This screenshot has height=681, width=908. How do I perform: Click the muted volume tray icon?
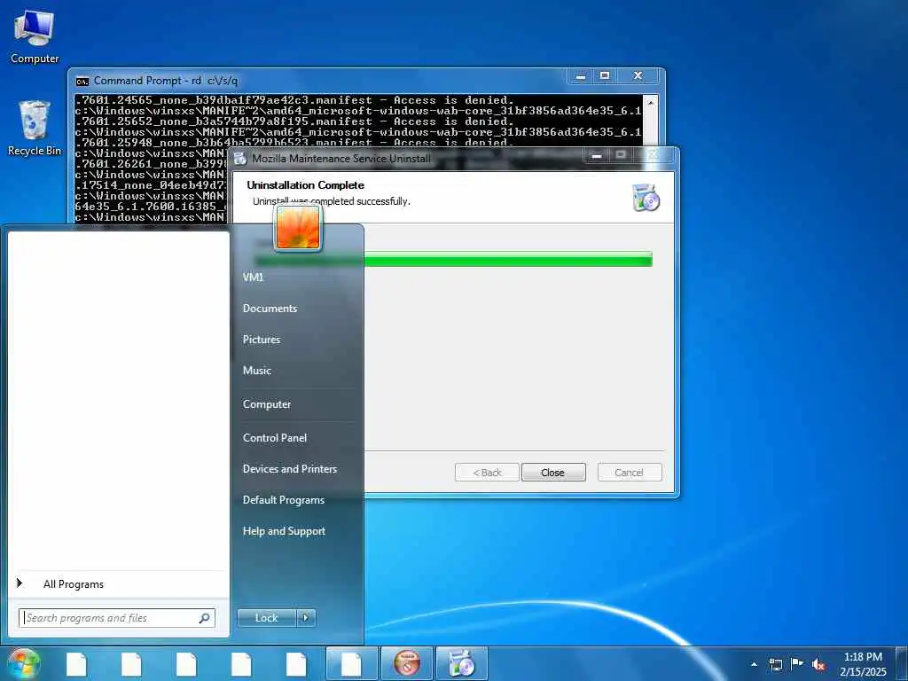coord(818,665)
